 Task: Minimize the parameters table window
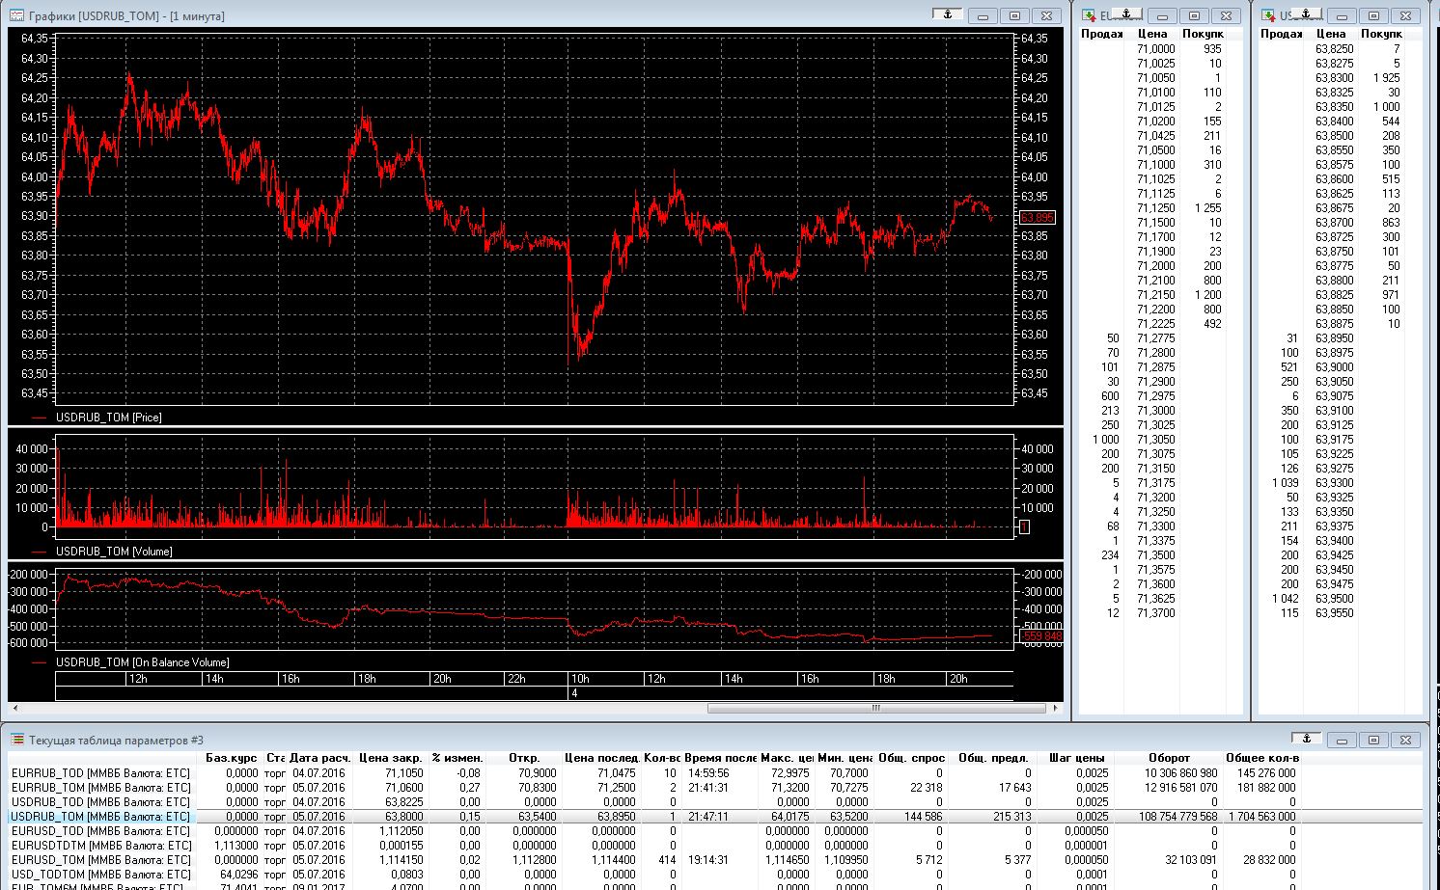pyautogui.click(x=1342, y=741)
